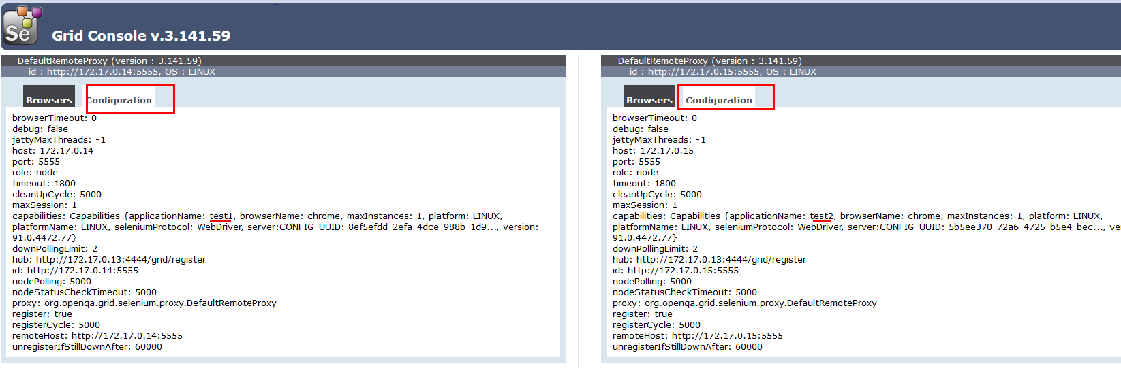Click 'jettyMaxThreads: -1' in 172.17.0.14 node
Image resolution: width=1121 pixels, height=368 pixels.
[59, 140]
